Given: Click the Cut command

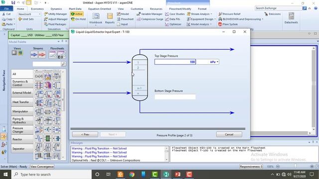Looking at the screenshot, I should pos(6,14).
